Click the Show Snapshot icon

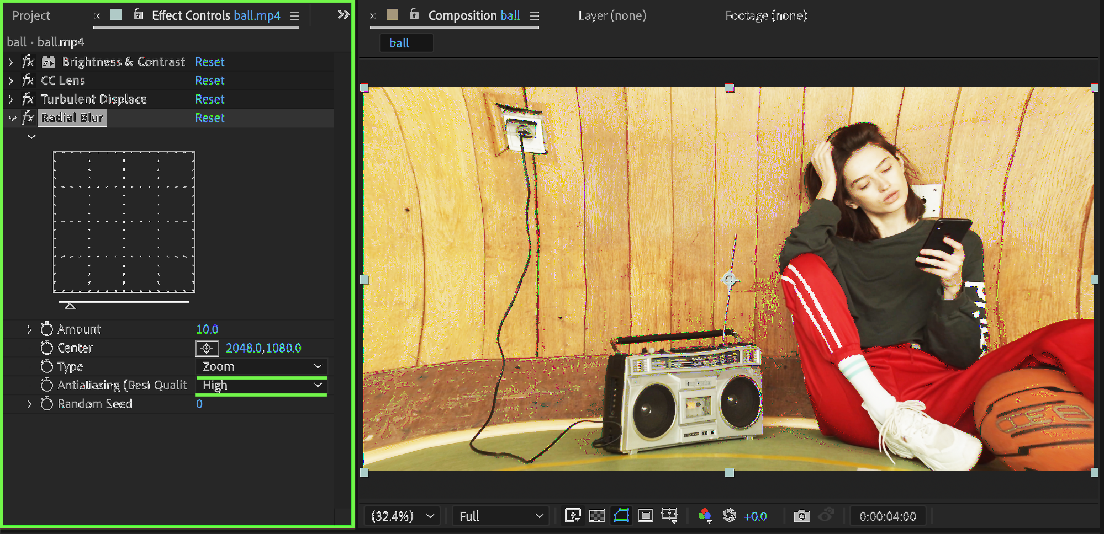click(826, 515)
